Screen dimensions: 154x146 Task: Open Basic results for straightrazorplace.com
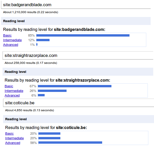pyautogui.click(x=9, y=86)
